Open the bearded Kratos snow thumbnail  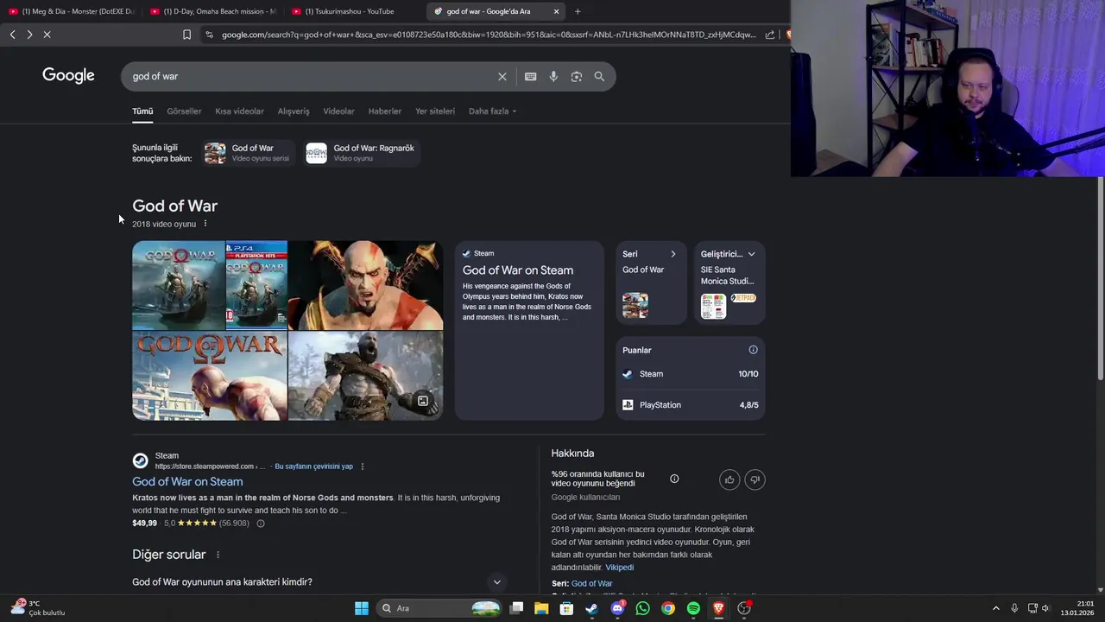(365, 376)
